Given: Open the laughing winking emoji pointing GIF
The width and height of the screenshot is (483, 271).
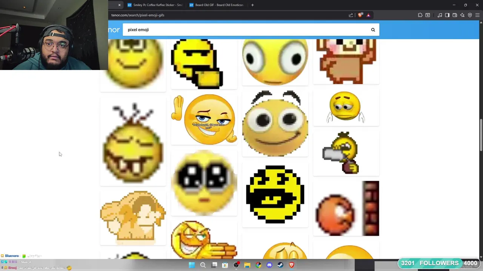Looking at the screenshot, I should pos(204,240).
